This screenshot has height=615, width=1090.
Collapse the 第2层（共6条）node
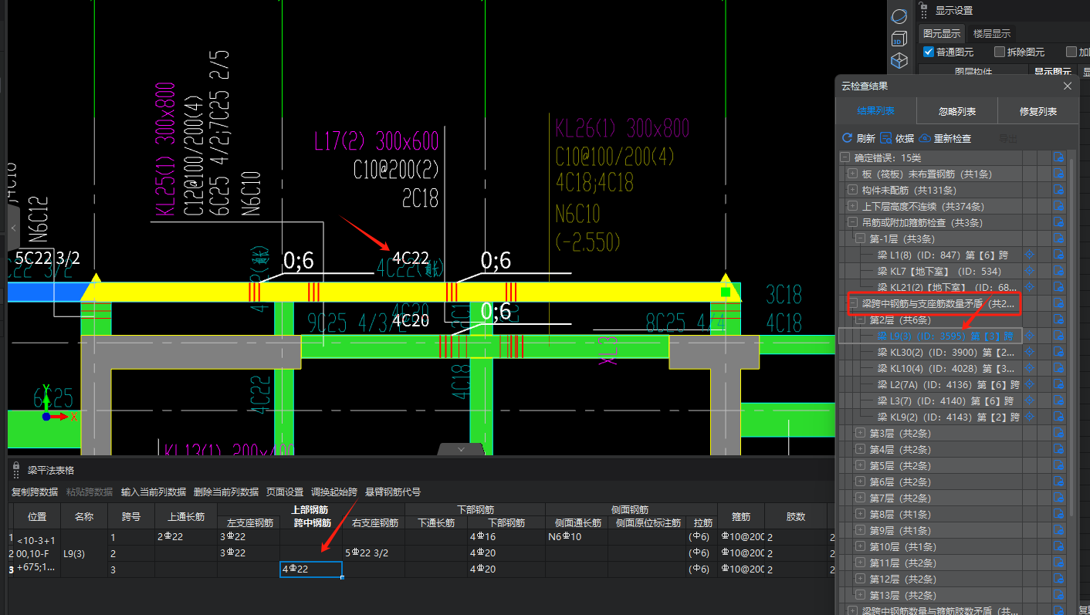[860, 319]
